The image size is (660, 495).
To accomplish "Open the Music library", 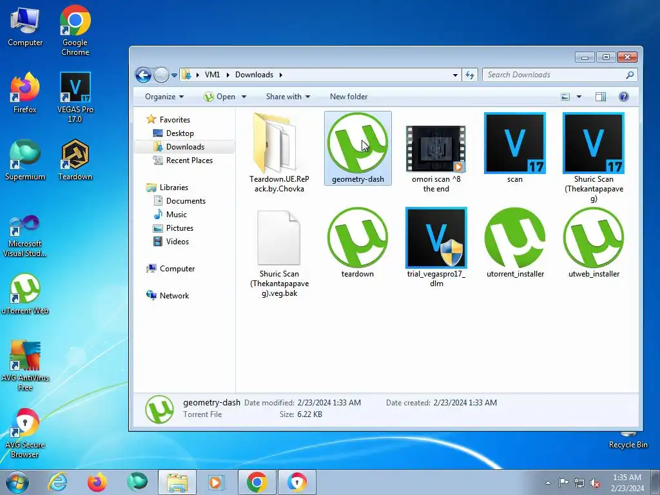I will tap(170, 215).
